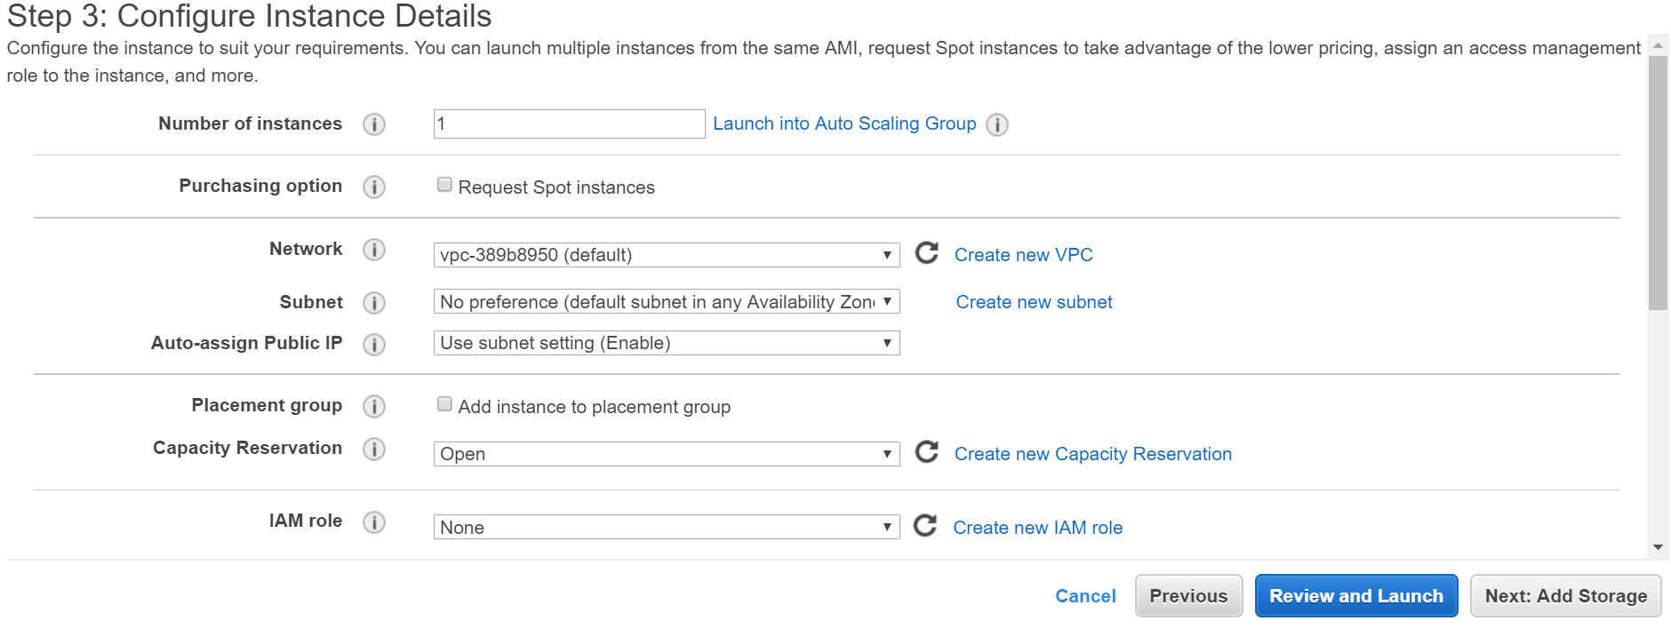Click the Review and Launch button
The image size is (1671, 629).
(x=1356, y=596)
